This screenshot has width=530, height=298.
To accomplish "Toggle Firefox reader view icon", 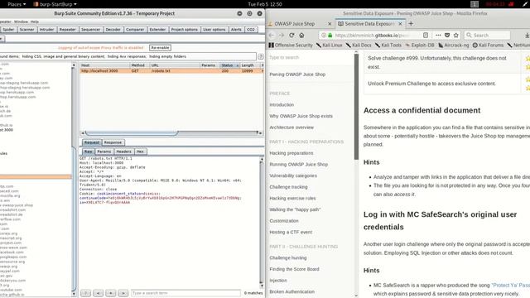I will tap(426, 35).
